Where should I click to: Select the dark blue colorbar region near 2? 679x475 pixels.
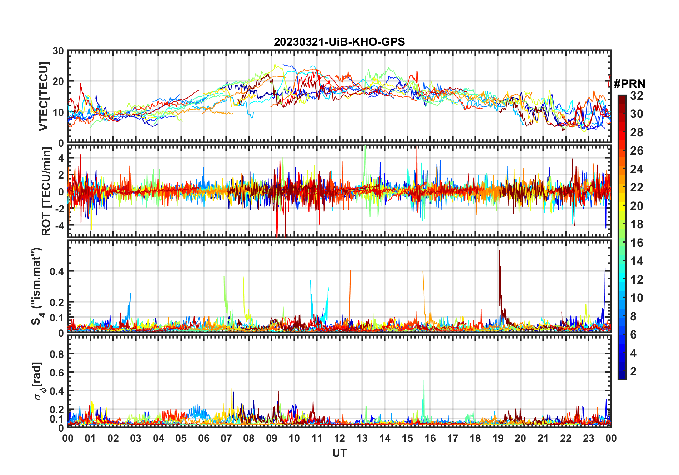click(622, 371)
